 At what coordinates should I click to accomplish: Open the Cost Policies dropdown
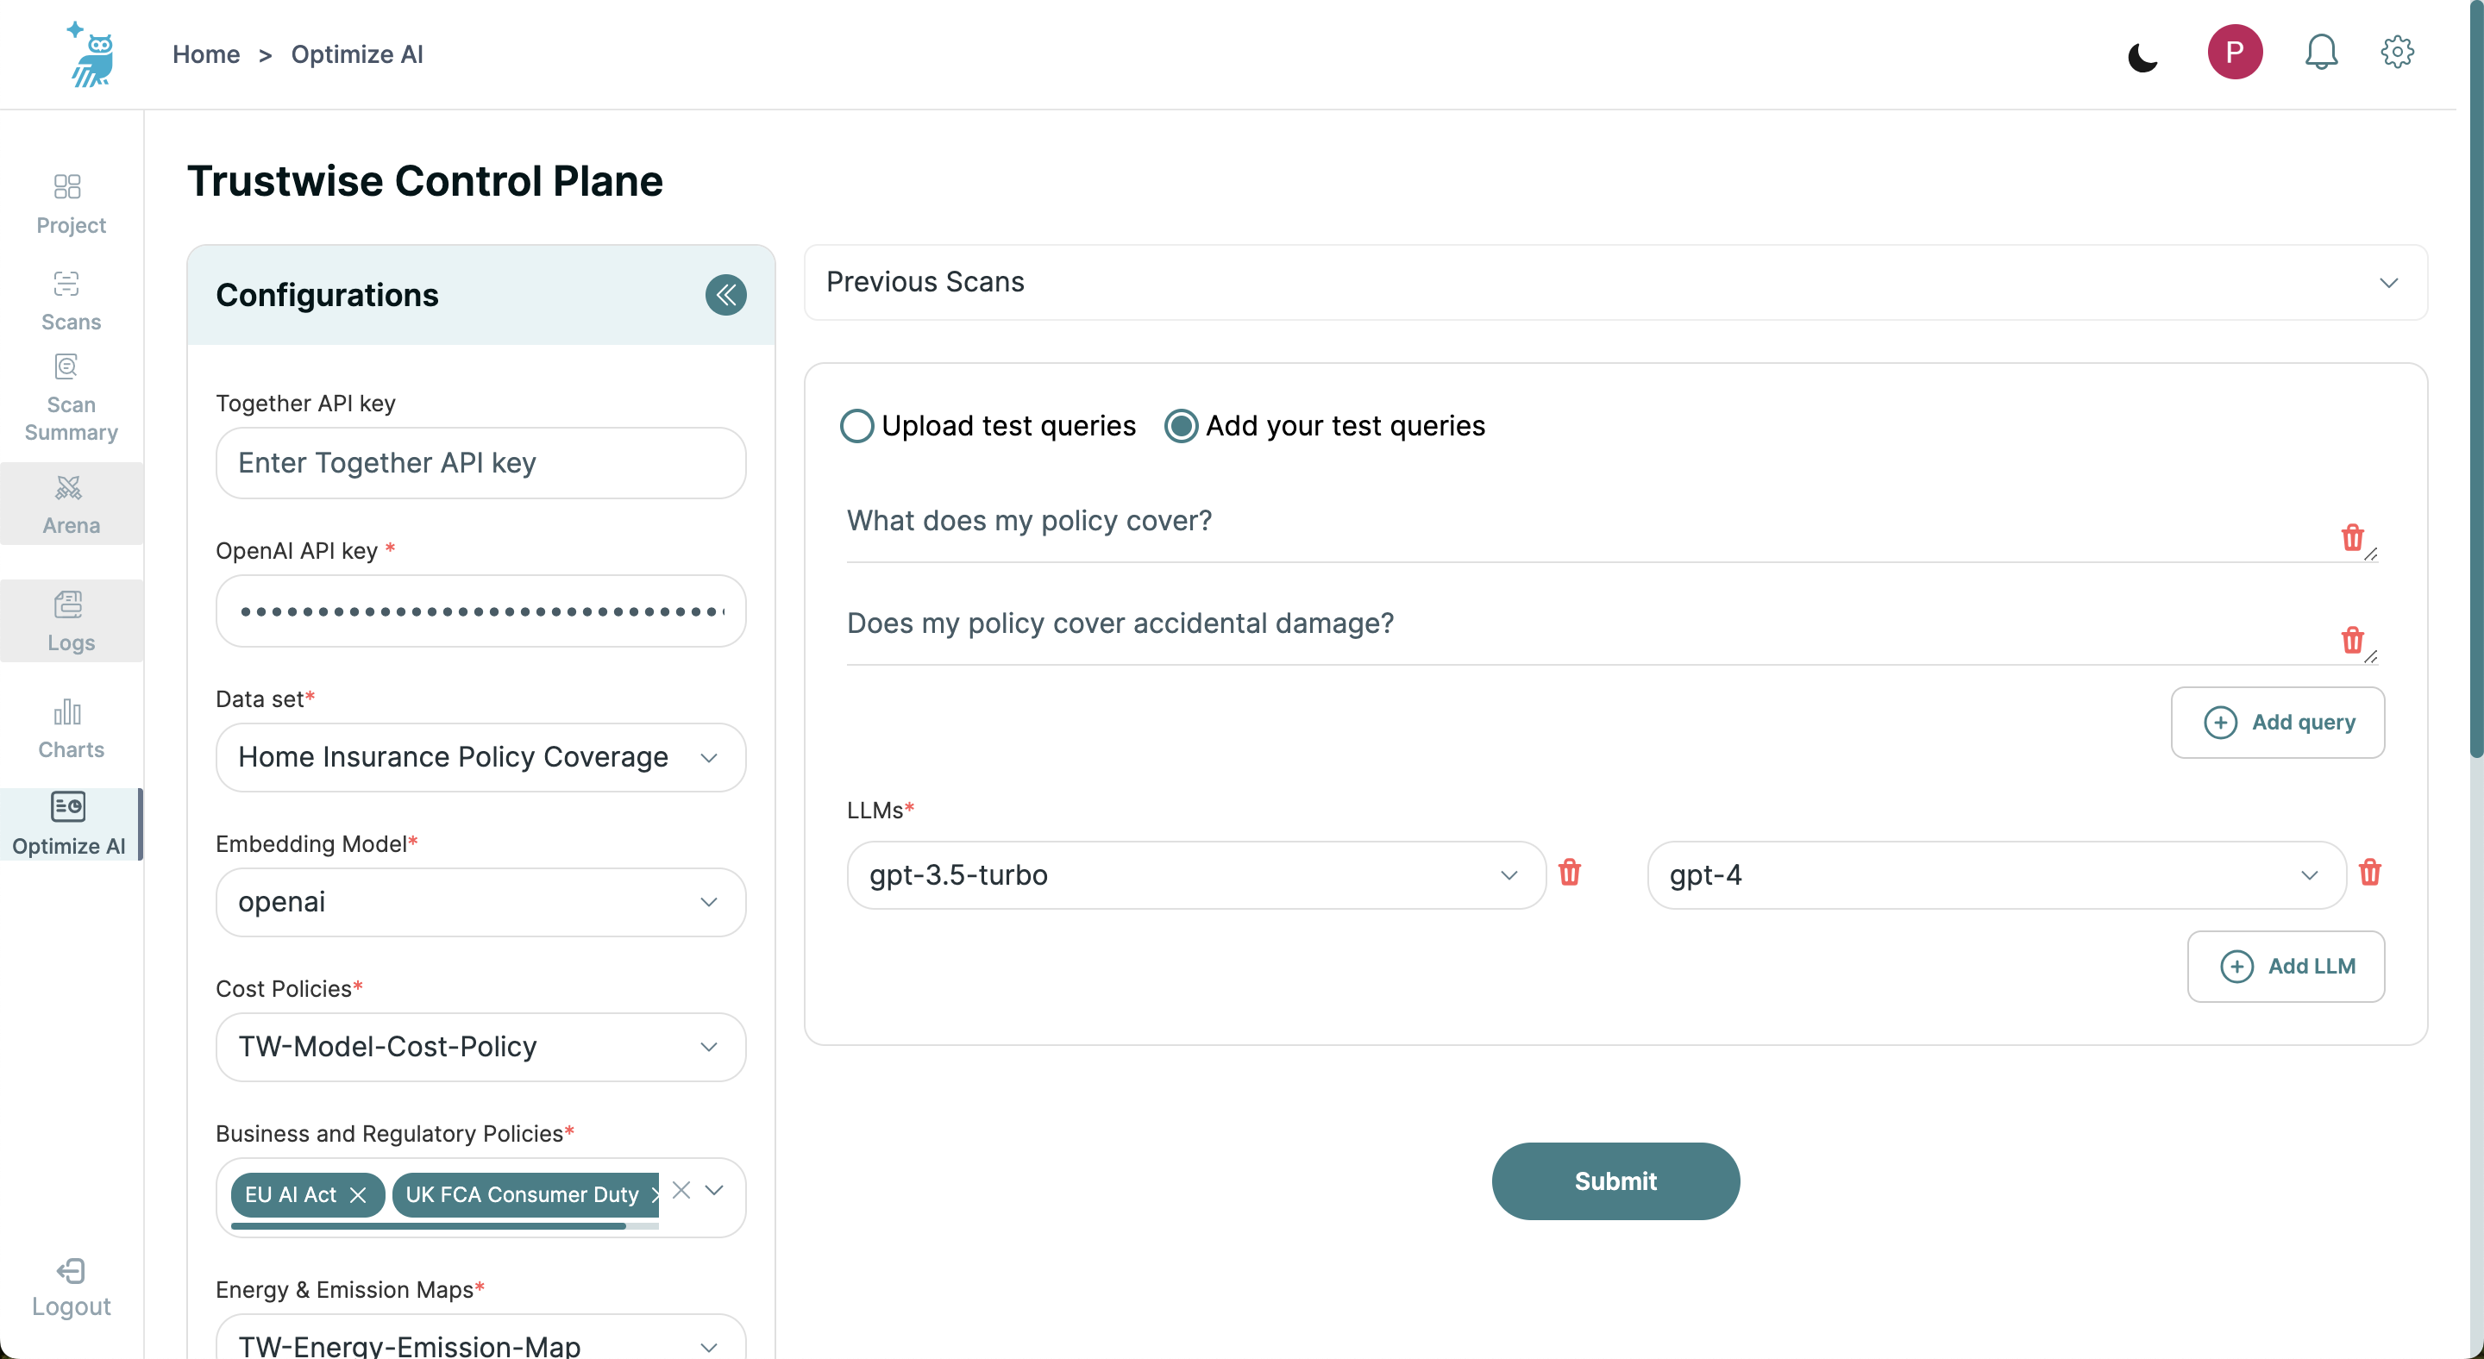480,1047
